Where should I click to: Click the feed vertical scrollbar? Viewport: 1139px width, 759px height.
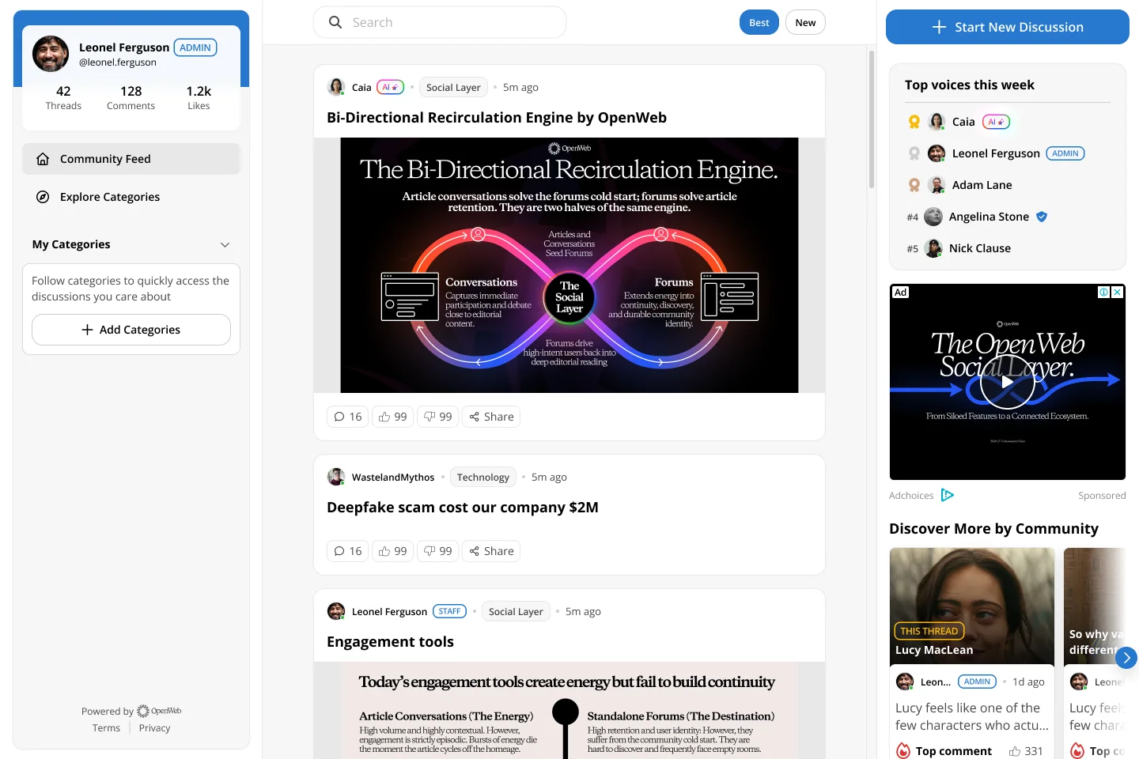click(872, 119)
